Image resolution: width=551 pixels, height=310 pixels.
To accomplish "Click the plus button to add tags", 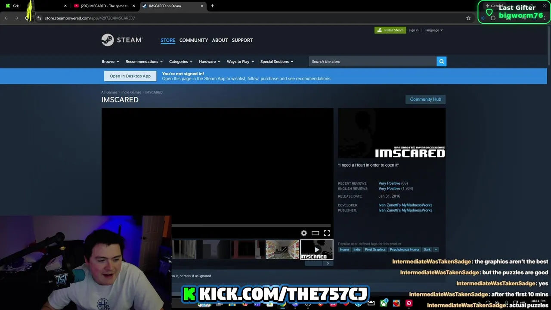I will pyautogui.click(x=436, y=249).
